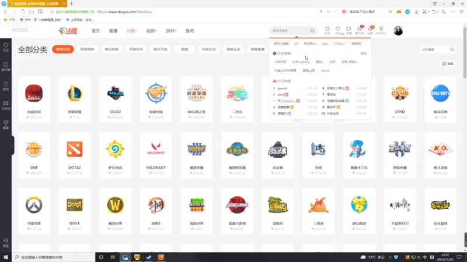Open the League of Legends category icon
This screenshot has width=467, height=262.
click(75, 93)
